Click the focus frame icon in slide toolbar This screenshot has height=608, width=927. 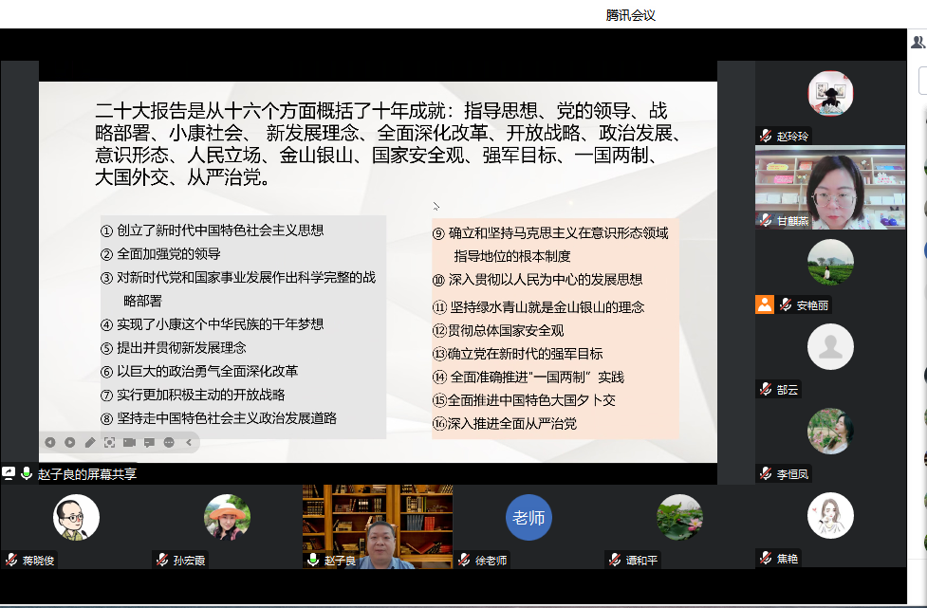pyautogui.click(x=110, y=442)
